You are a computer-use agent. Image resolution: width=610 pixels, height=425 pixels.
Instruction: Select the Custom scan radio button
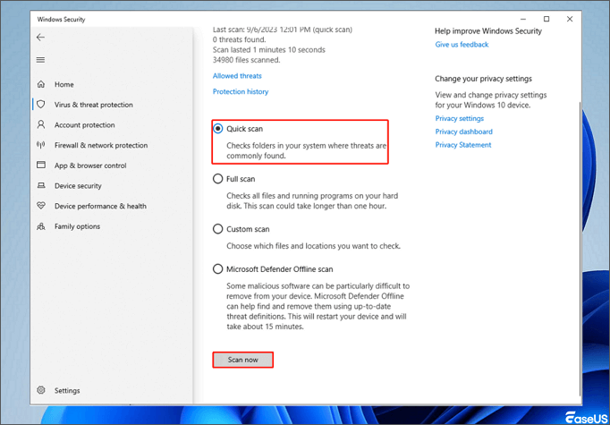(x=218, y=229)
